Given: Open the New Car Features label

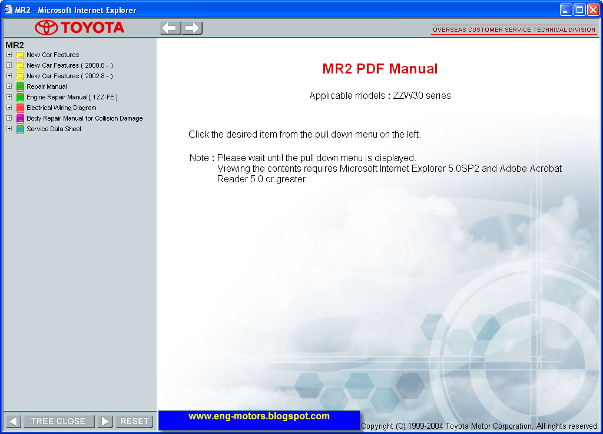Looking at the screenshot, I should point(52,55).
